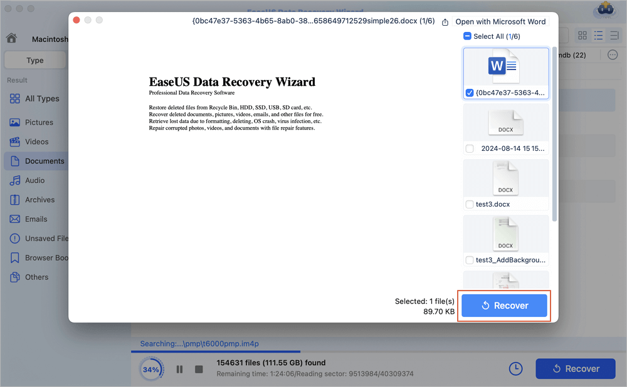Click the "EaseUS Data Recovery Wizard" document heading

pos(232,82)
